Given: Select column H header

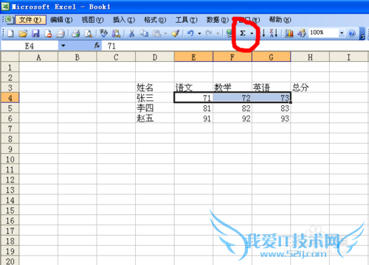Looking at the screenshot, I should click(x=310, y=57).
